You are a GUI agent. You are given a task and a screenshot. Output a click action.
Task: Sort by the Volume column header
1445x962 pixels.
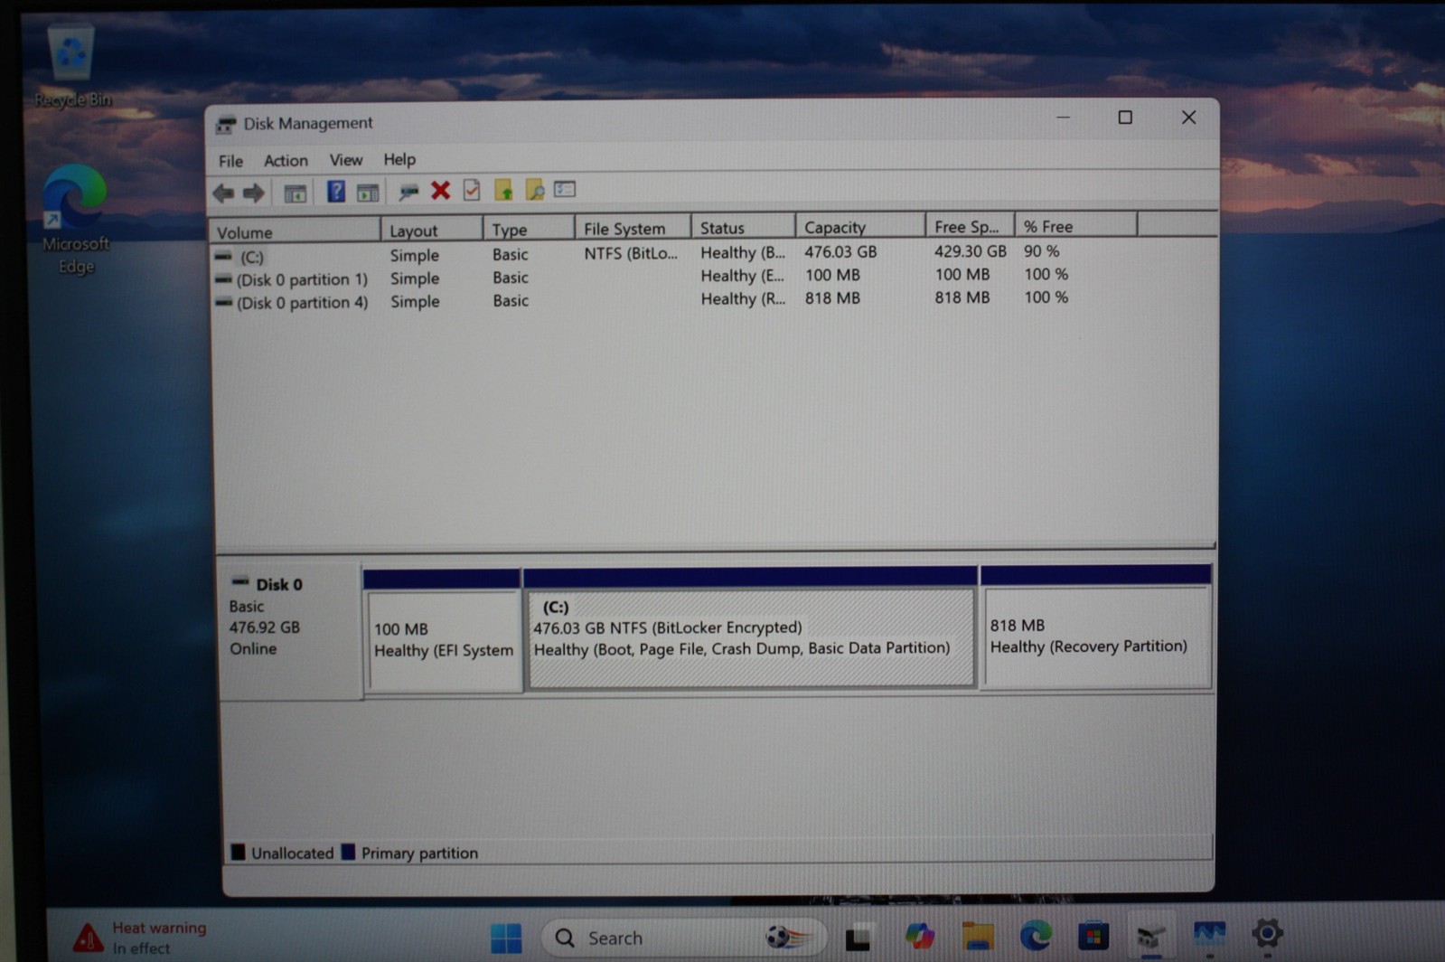pyautogui.click(x=295, y=231)
